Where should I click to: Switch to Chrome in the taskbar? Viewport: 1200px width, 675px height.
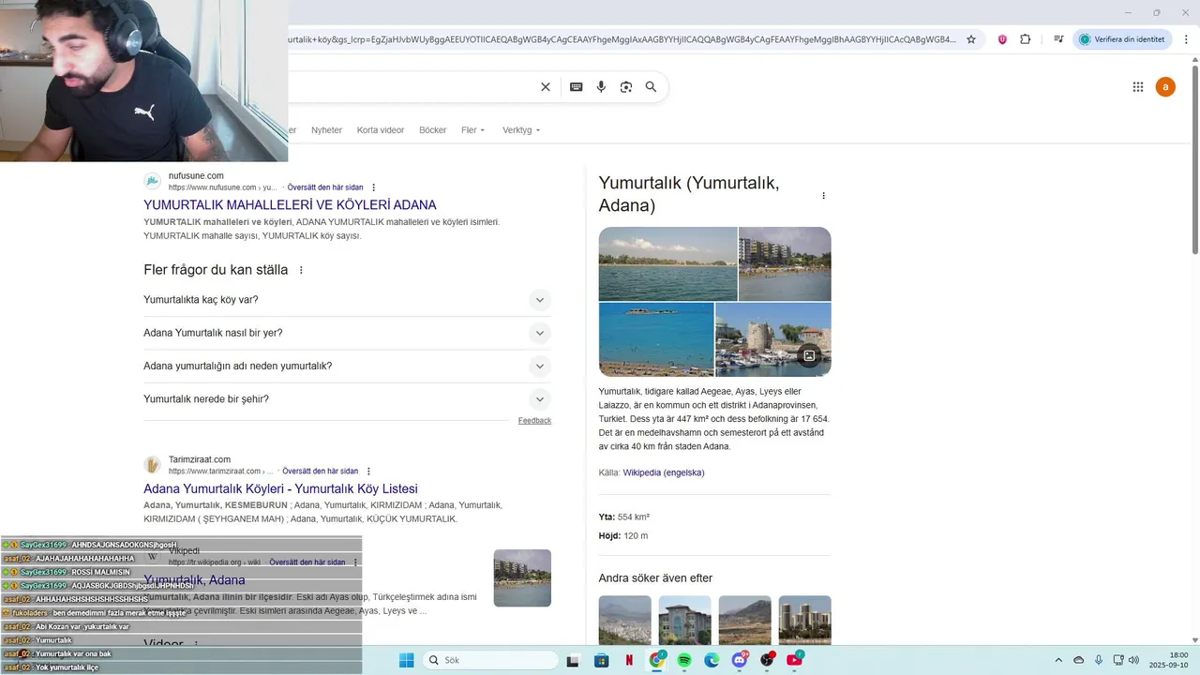(x=657, y=660)
